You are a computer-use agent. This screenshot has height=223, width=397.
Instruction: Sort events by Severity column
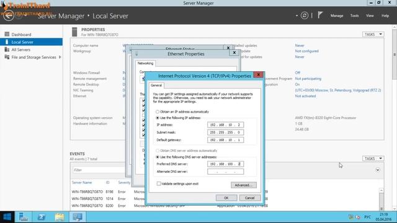[x=124, y=183]
